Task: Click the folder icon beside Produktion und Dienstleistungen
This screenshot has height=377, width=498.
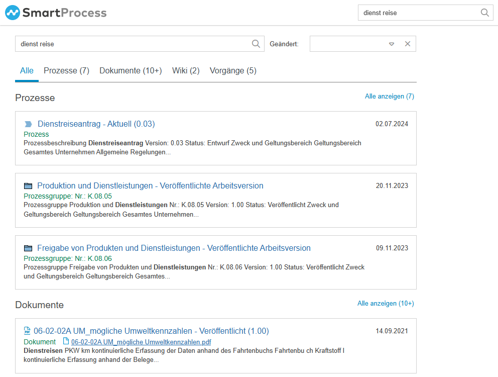Action: point(28,186)
